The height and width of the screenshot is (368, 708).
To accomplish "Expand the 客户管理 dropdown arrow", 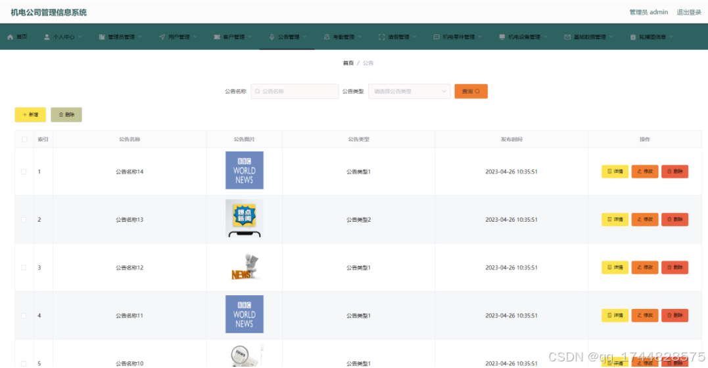I will pyautogui.click(x=250, y=37).
